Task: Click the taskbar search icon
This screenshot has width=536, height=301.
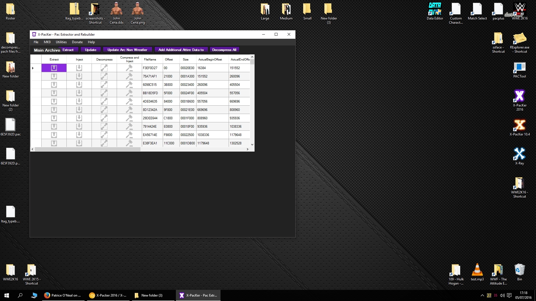Action: 20,295
